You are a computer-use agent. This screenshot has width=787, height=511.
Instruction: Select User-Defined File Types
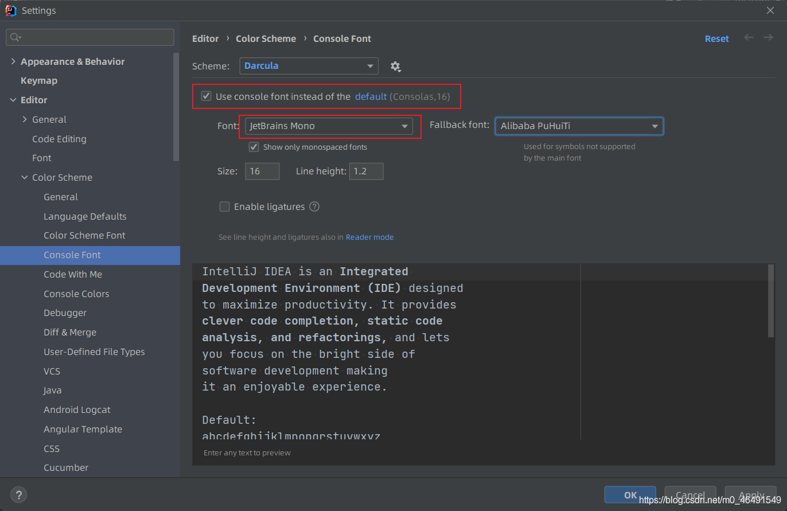click(94, 352)
